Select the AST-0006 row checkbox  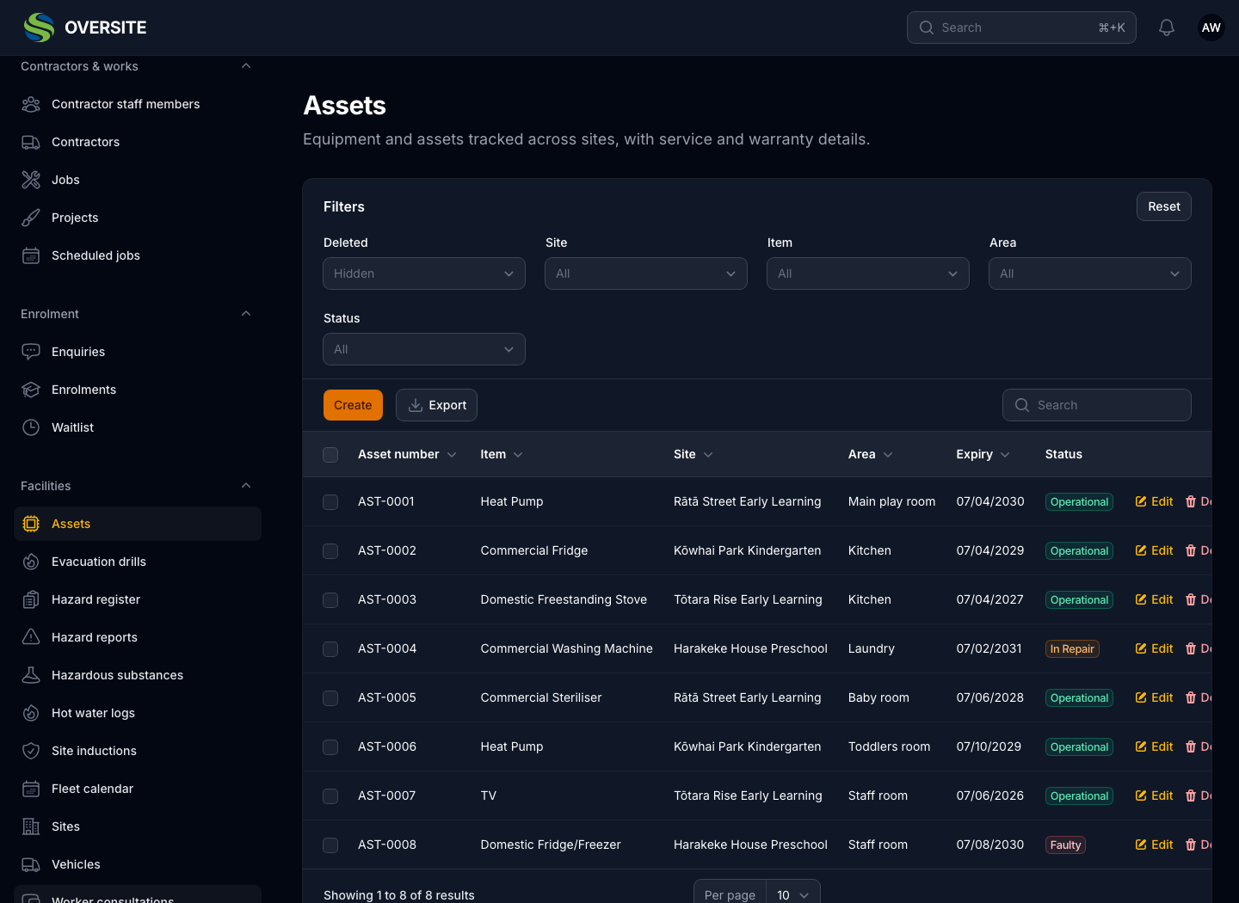coord(330,746)
